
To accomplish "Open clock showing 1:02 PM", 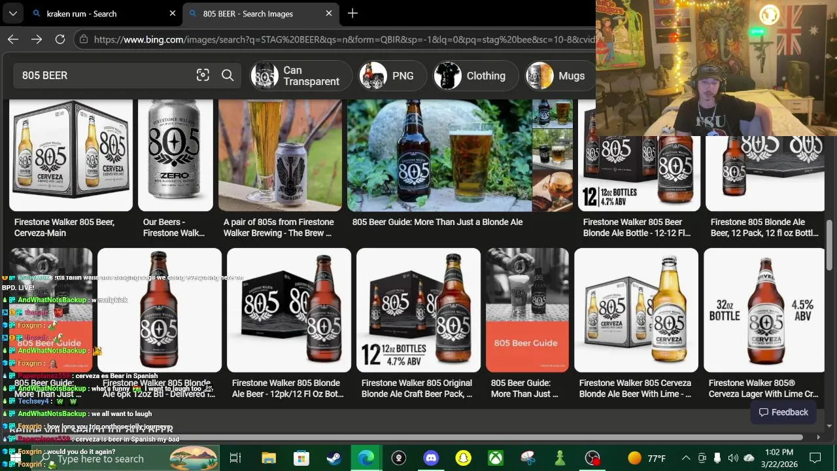I will pyautogui.click(x=778, y=458).
